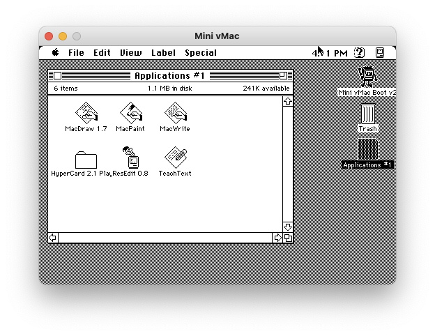435x336 pixels.
Task: Click the scroll left arrow
Action: click(x=53, y=238)
